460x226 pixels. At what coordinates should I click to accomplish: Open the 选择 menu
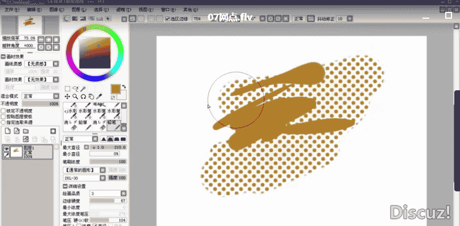pyautogui.click(x=101, y=10)
